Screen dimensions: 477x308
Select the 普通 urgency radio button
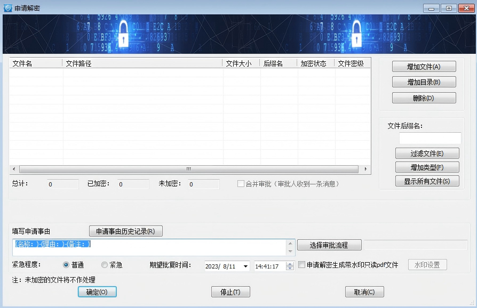[66, 265]
